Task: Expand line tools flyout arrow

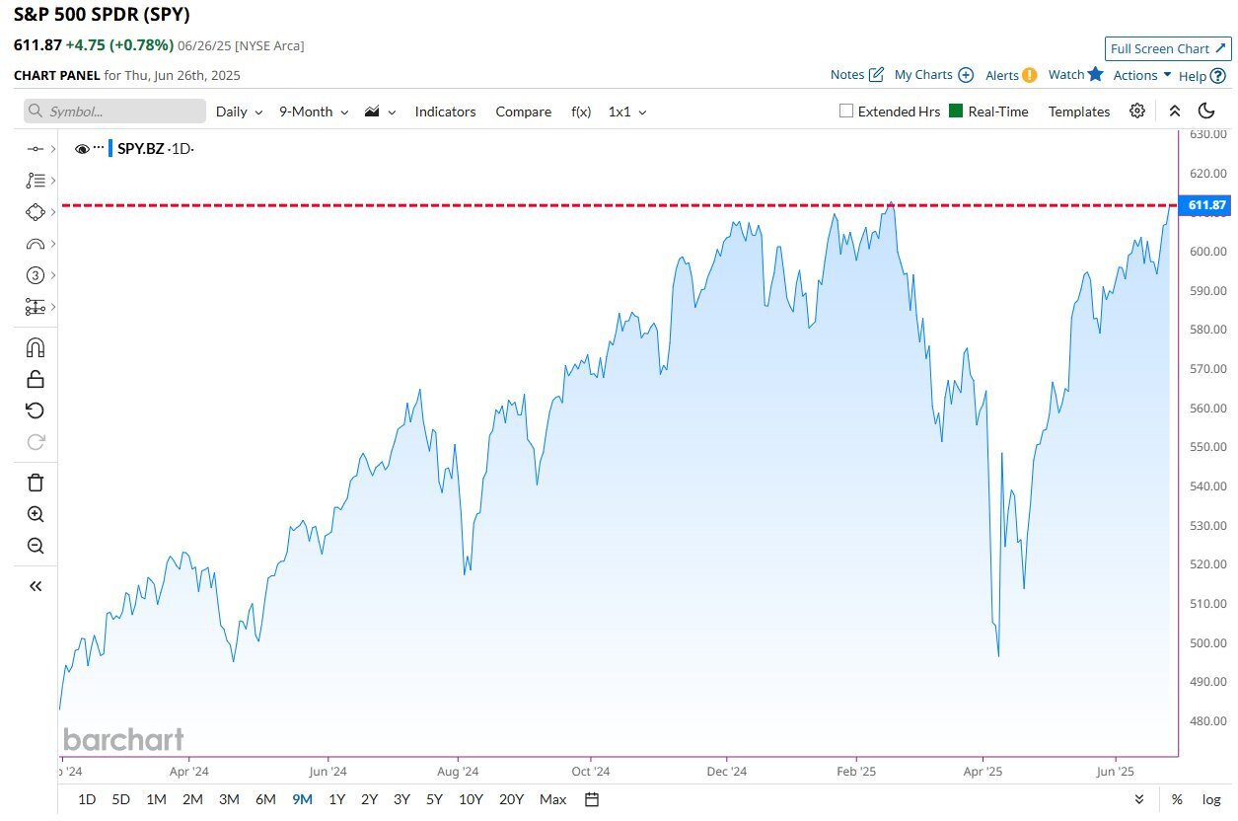Action: (x=52, y=149)
